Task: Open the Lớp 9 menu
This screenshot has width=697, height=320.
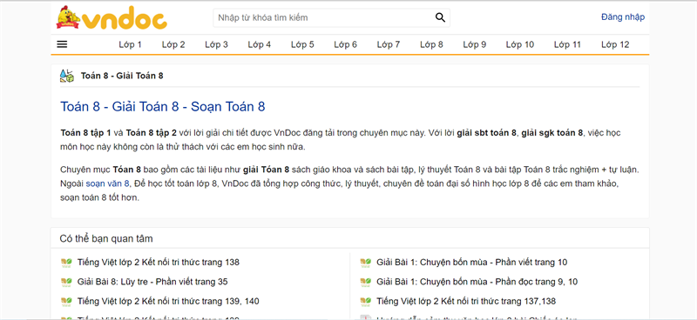Action: coord(475,44)
